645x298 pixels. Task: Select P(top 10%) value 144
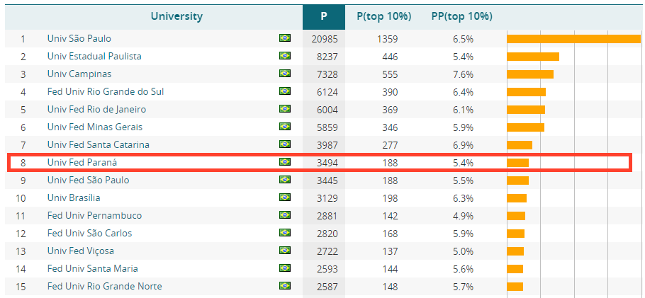coord(390,269)
